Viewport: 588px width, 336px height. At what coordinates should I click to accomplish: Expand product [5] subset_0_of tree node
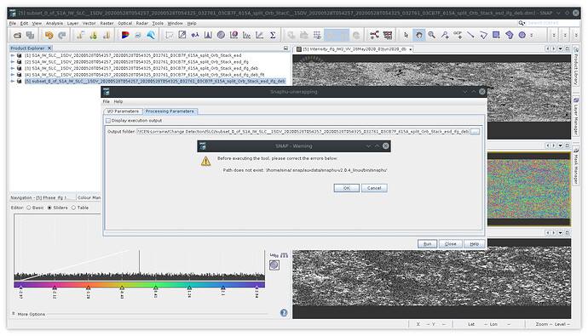point(13,81)
